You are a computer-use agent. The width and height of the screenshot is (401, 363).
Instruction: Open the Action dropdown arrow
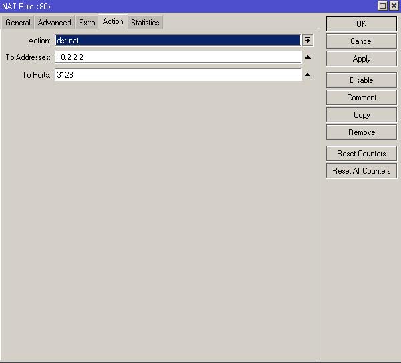[307, 40]
